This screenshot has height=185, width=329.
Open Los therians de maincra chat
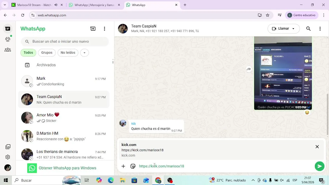pyautogui.click(x=63, y=154)
